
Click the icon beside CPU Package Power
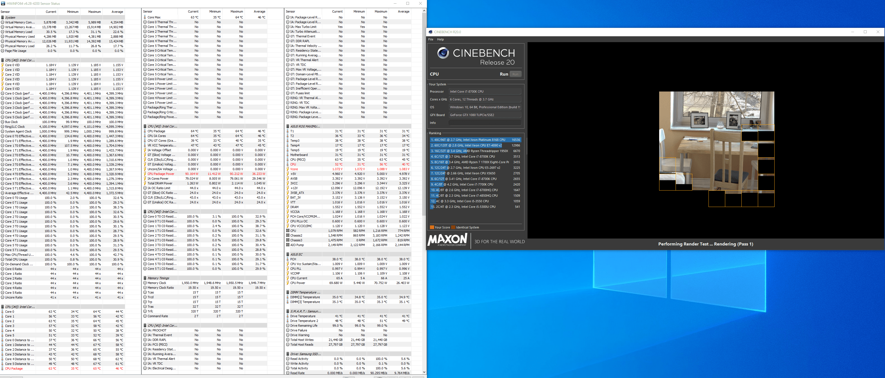145,174
